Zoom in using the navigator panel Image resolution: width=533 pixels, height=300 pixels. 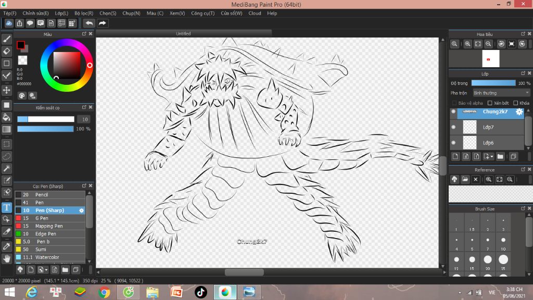click(467, 44)
